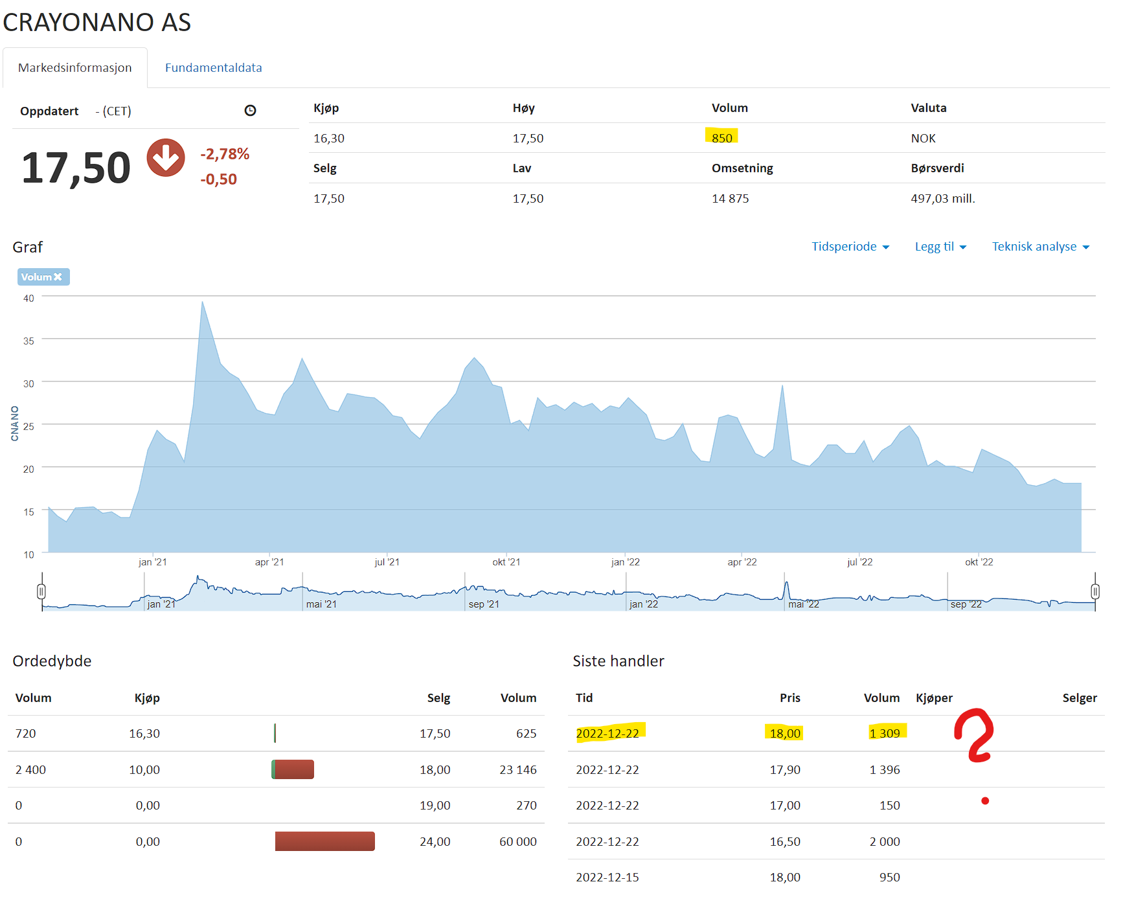Click the Siste handler section heading
The image size is (1123, 908).
tap(618, 661)
